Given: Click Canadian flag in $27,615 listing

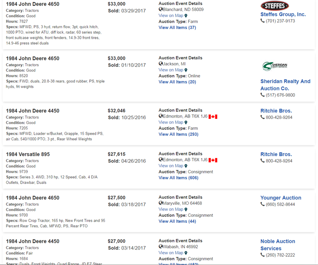Looking at the screenshot, I should (213, 160).
